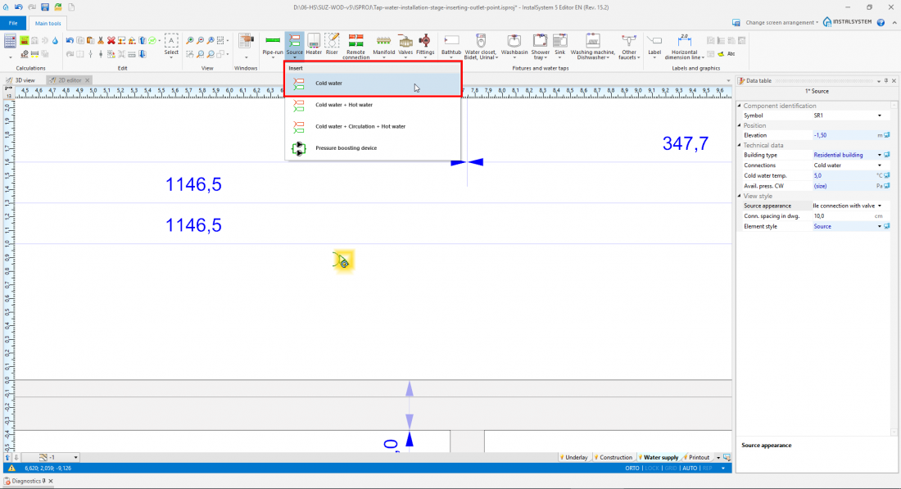Viewport: 901px width, 489px height.
Task: Click the Horizontal dimension line icon
Action: click(684, 40)
